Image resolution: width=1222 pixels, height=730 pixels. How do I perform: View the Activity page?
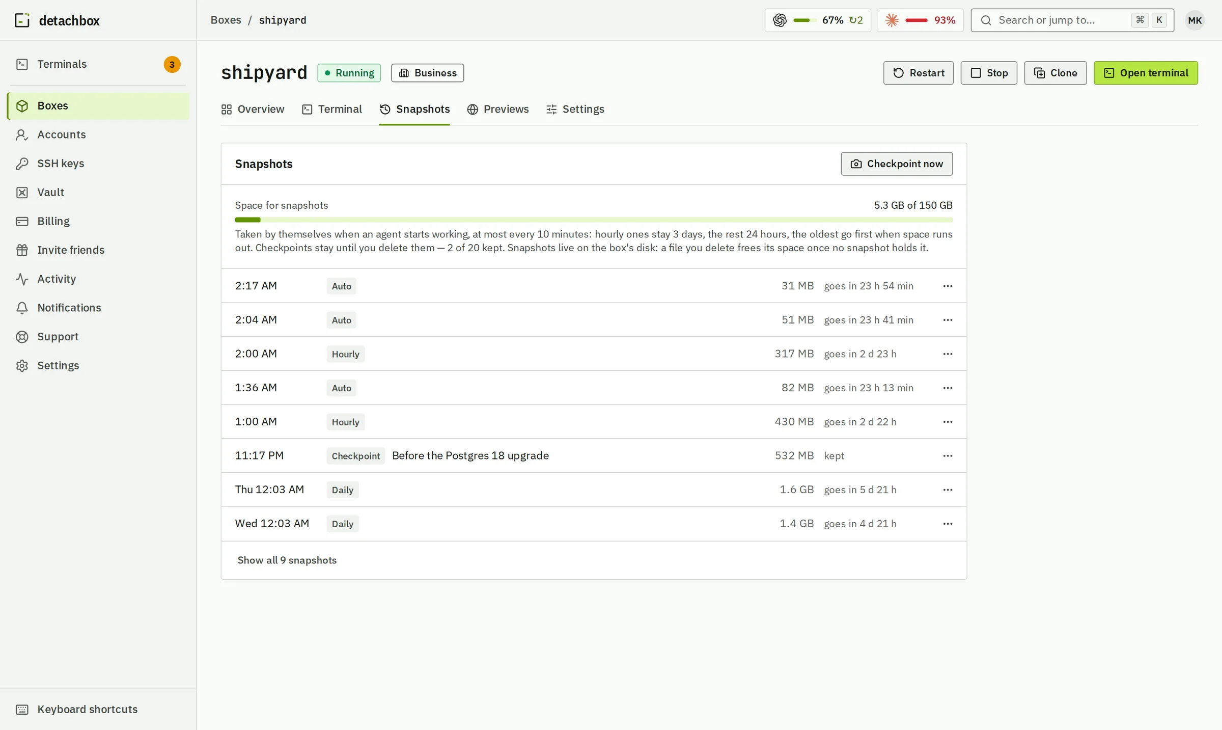pos(98,279)
